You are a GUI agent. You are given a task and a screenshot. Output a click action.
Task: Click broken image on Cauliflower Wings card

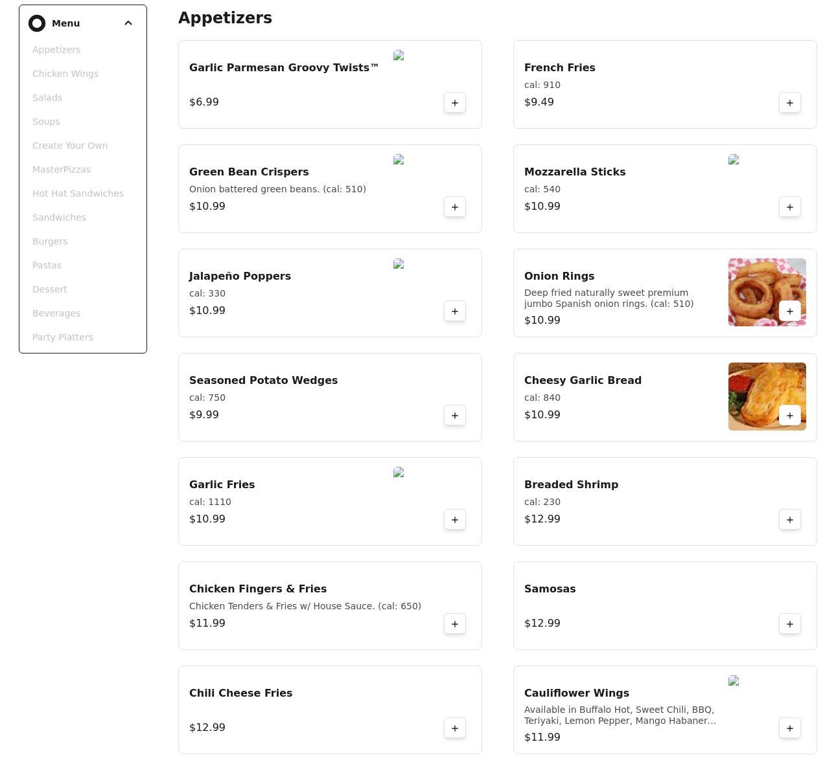click(x=734, y=681)
